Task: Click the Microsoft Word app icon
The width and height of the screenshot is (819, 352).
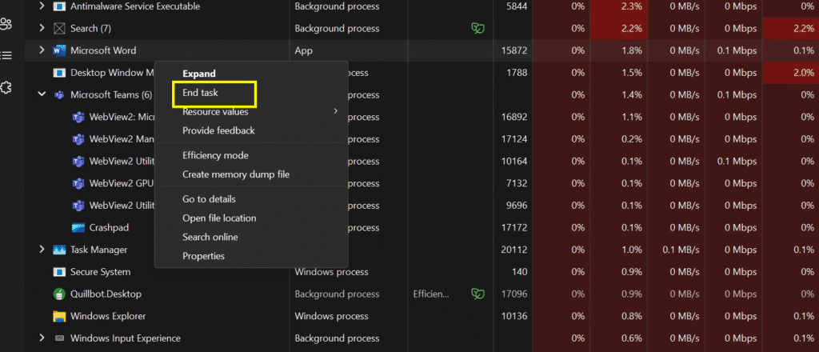Action: click(59, 50)
